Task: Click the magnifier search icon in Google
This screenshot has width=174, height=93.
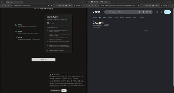Action: [x=150, y=12]
